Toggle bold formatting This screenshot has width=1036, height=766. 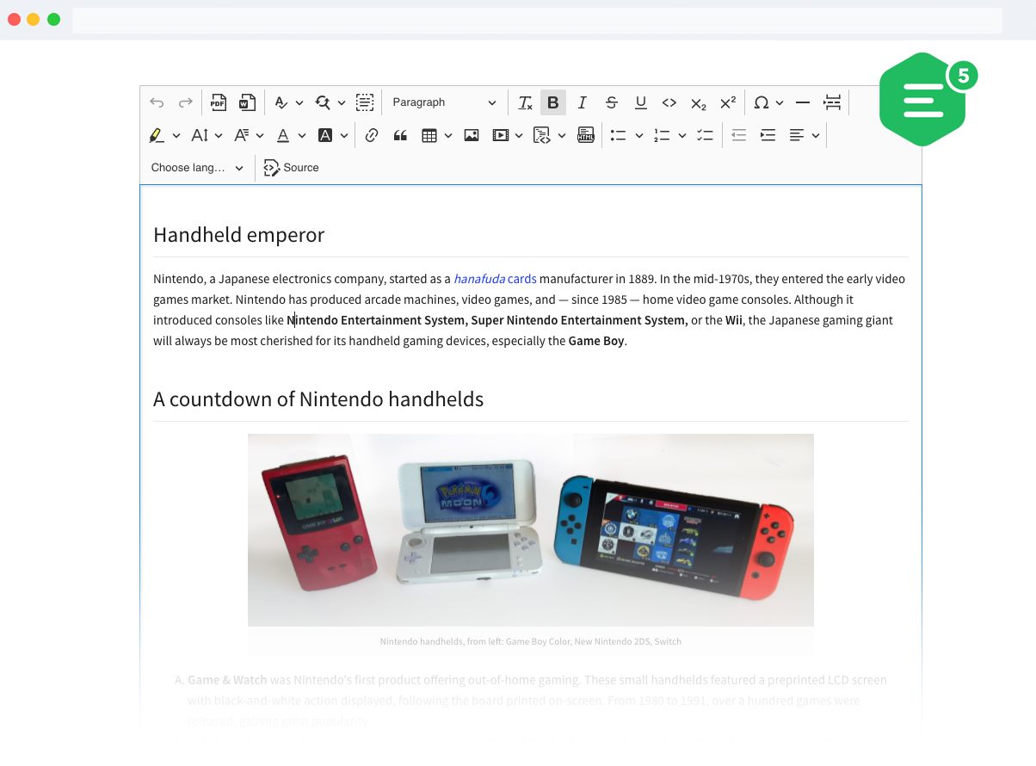[553, 102]
